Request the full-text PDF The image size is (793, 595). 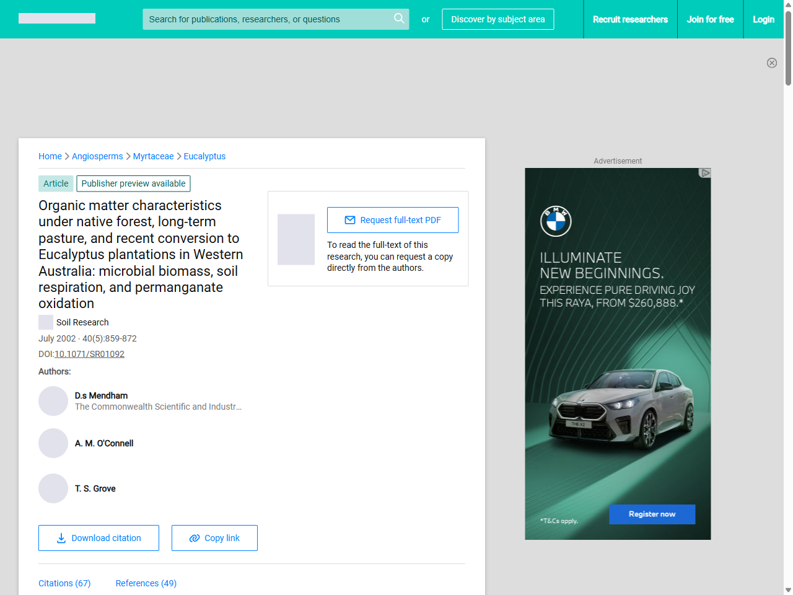tap(393, 220)
